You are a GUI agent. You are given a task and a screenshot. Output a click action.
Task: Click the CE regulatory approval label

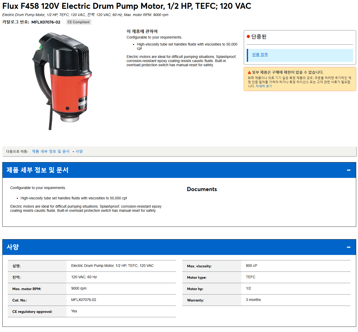pyautogui.click(x=32, y=312)
